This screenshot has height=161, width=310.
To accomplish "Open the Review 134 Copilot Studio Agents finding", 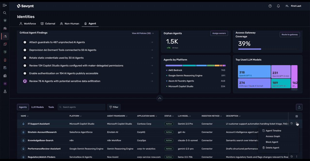I will tap(88, 65).
